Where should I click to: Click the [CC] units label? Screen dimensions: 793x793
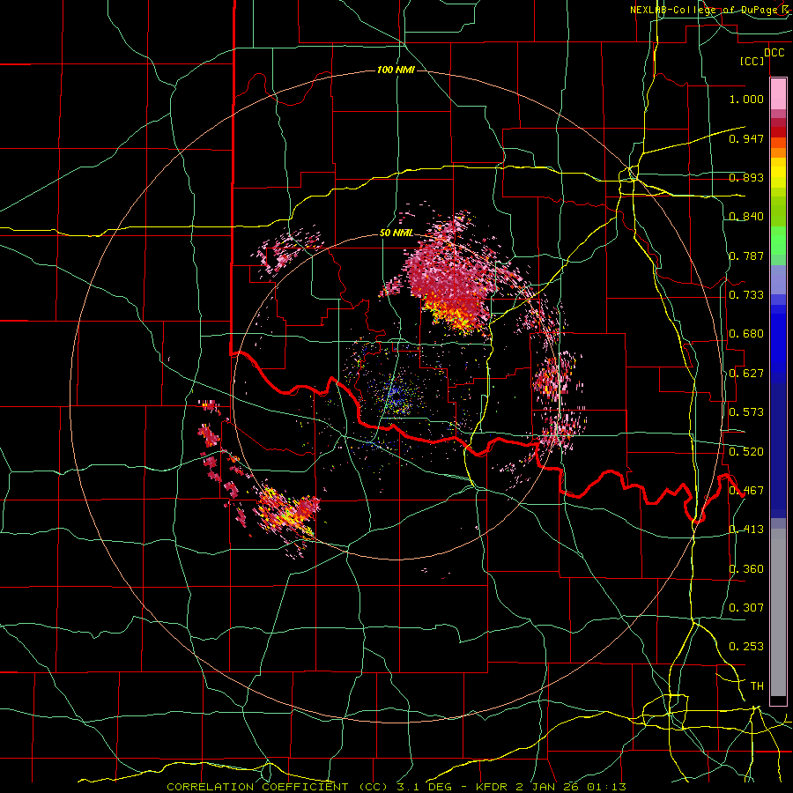coord(752,61)
